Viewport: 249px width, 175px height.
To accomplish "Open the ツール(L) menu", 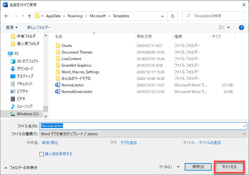I will pos(169,167).
